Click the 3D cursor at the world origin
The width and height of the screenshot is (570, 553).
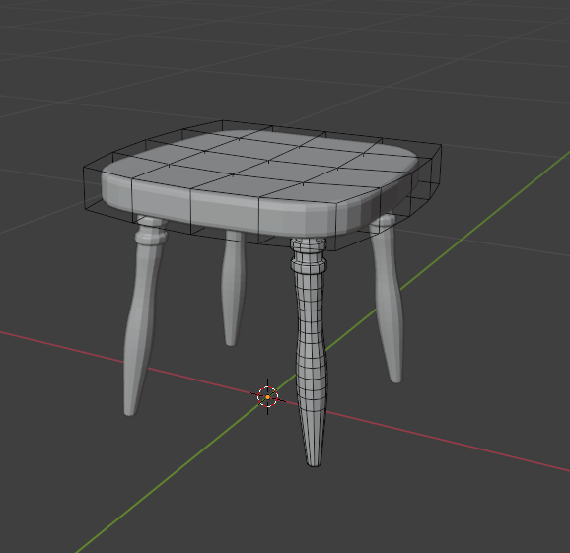click(268, 397)
